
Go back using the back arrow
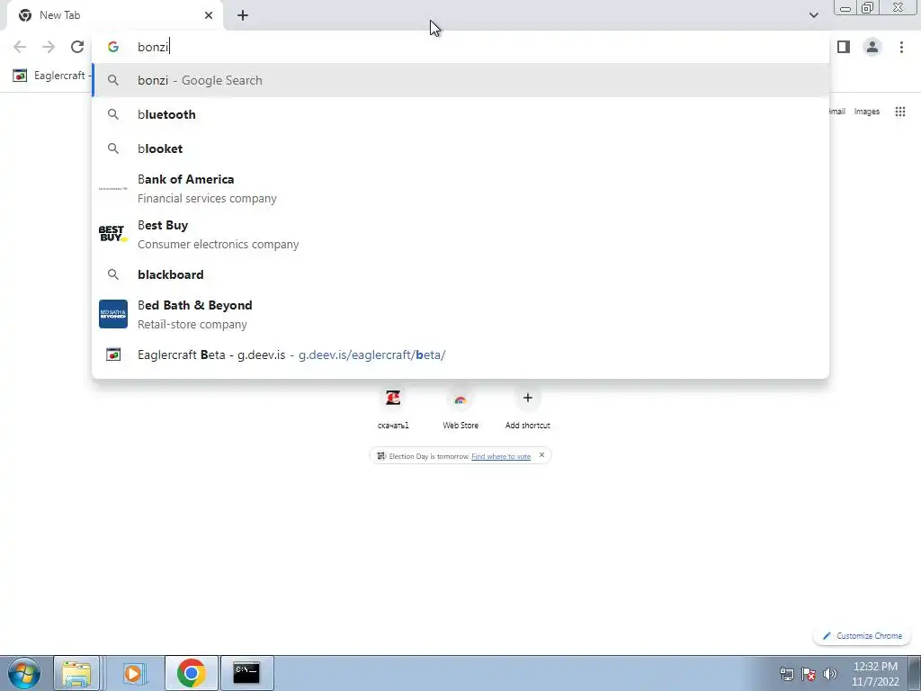pos(20,47)
